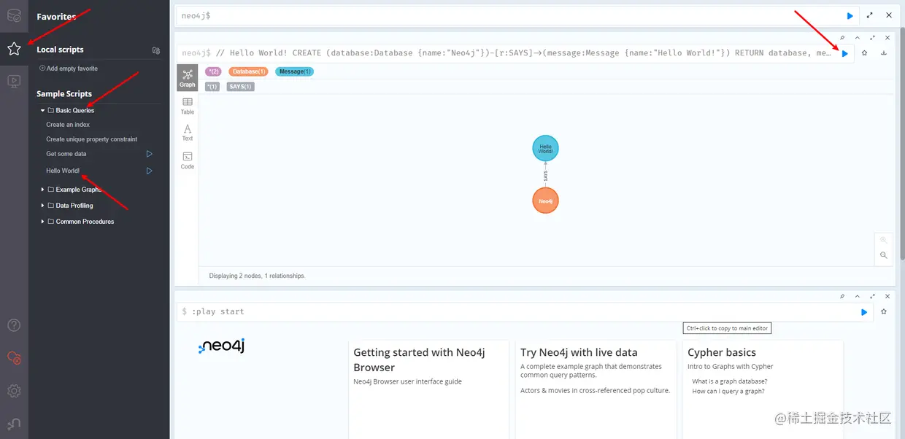The width and height of the screenshot is (905, 439).
Task: Open the Guides play-screen sidebar icon
Action: [x=14, y=82]
